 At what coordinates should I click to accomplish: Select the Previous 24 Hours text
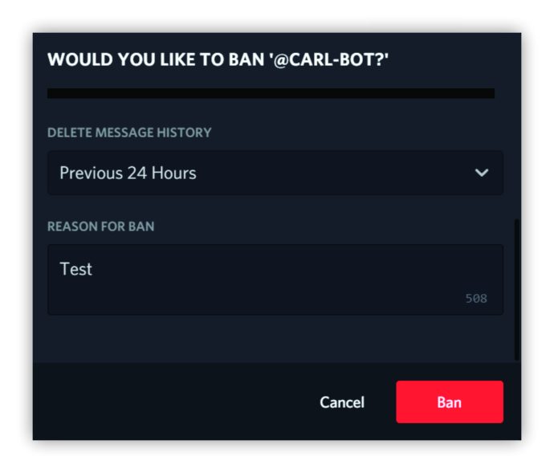click(128, 173)
